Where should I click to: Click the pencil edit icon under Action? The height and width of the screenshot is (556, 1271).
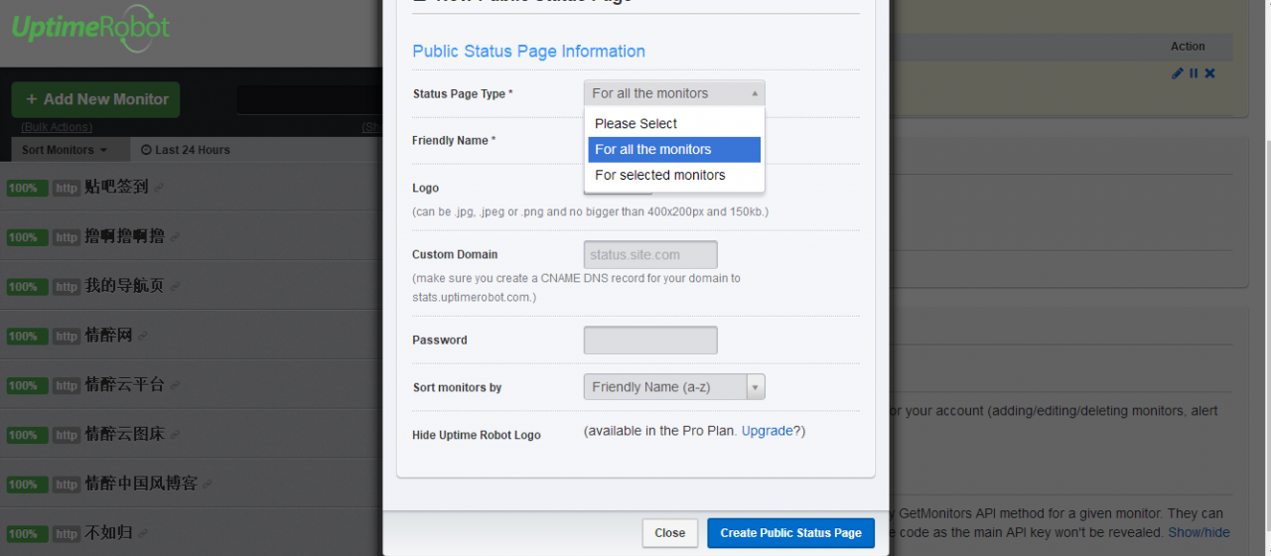pos(1178,73)
